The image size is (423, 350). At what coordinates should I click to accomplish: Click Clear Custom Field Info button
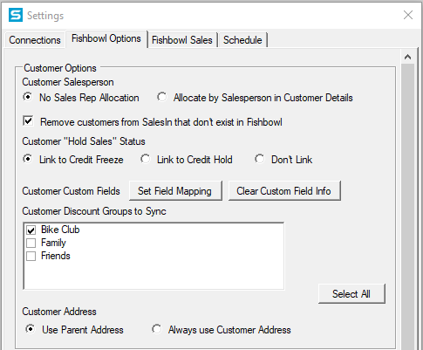(284, 191)
